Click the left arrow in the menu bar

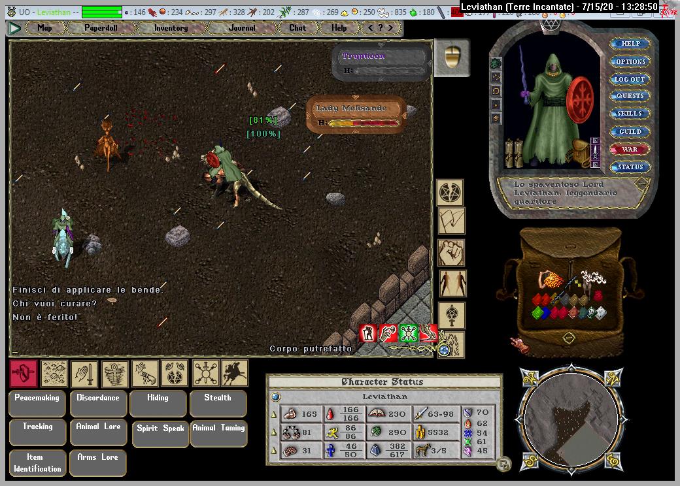370,27
